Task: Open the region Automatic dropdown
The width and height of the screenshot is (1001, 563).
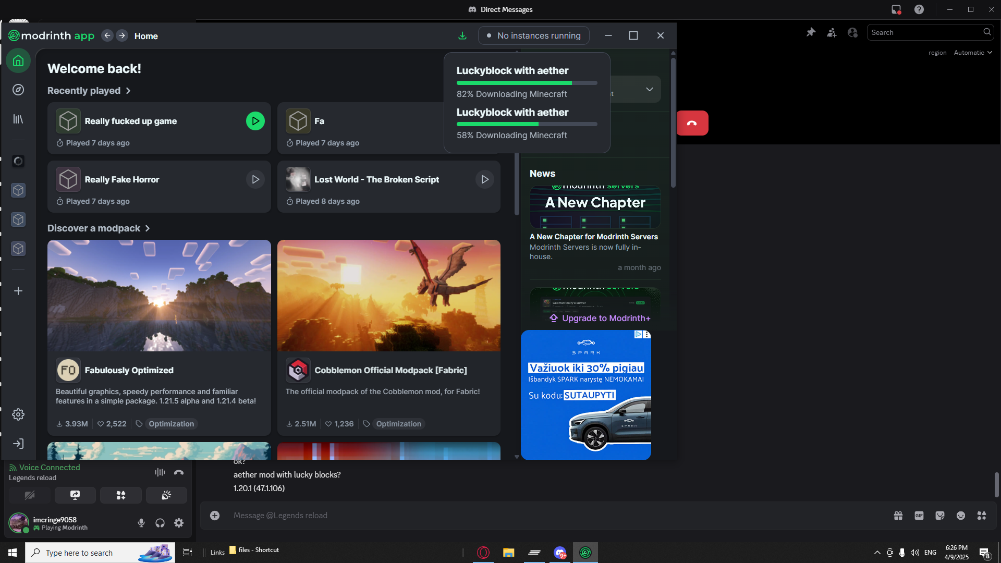Action: tap(973, 53)
